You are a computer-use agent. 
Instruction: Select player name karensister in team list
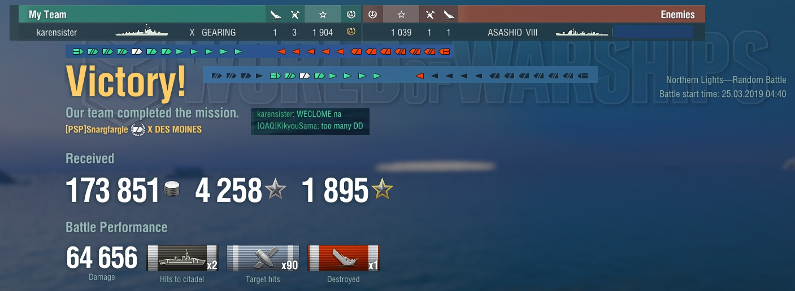57,32
